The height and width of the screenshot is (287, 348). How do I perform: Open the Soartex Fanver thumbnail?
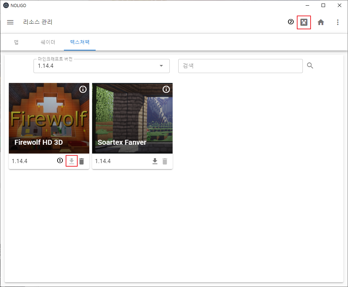click(132, 118)
